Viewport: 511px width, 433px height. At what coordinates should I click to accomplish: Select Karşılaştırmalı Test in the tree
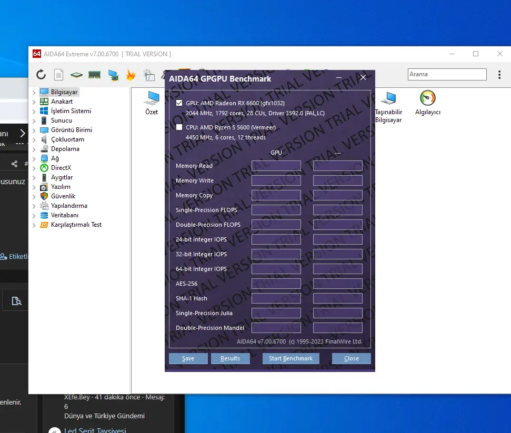[76, 225]
